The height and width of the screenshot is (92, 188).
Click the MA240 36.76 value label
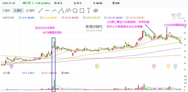pos(137,18)
